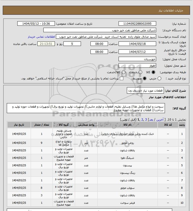Click the تاریخ نیاز column header

coord(19,125)
